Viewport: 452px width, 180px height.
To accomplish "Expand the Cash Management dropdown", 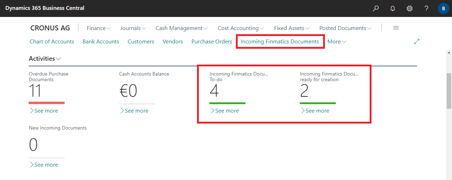I will [182, 28].
